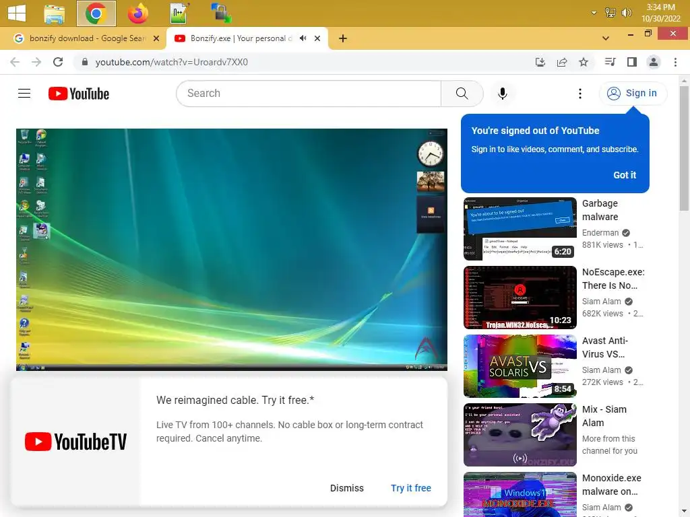Open the Avast Anti-Virus VS… title
690x517 pixels.
[605, 347]
